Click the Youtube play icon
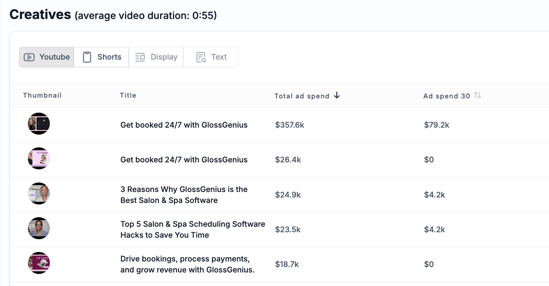 point(29,57)
